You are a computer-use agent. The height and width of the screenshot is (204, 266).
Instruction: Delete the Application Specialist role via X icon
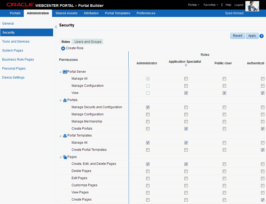186,65
